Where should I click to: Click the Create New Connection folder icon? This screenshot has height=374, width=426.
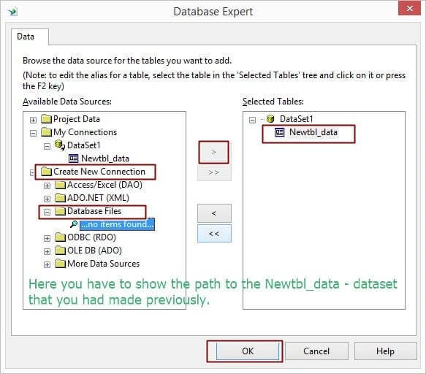[x=46, y=172]
